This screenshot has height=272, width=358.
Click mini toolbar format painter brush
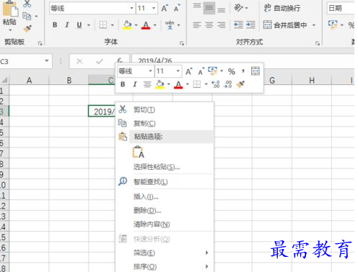[240, 84]
